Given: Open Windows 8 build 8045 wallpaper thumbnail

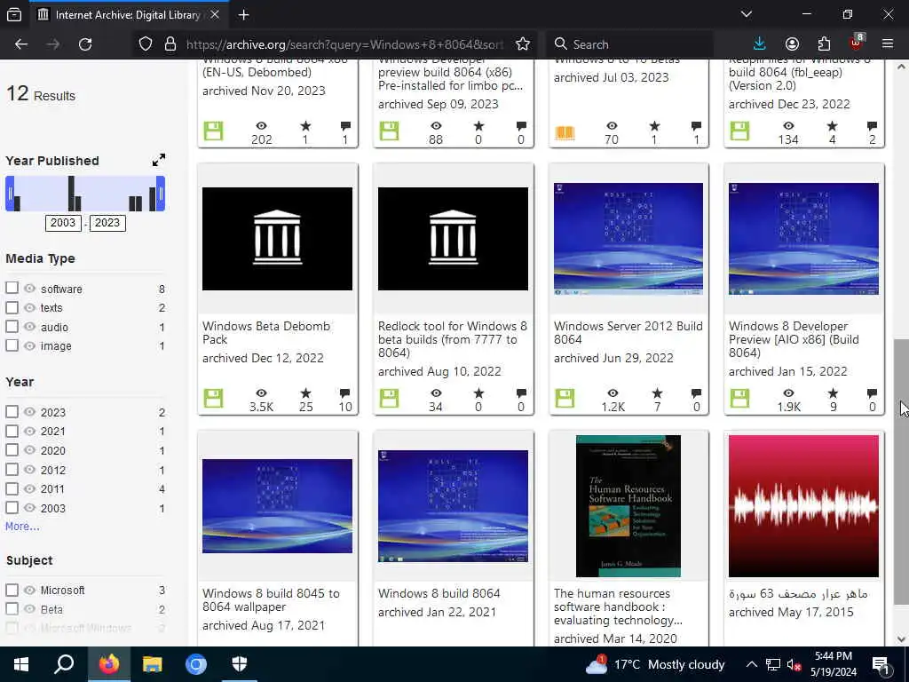Looking at the screenshot, I should pyautogui.click(x=277, y=505).
